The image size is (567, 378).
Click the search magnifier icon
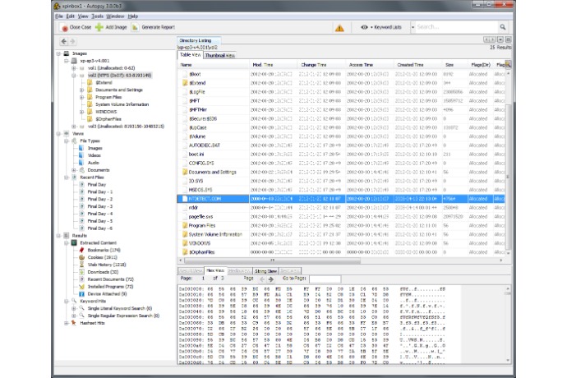(503, 27)
